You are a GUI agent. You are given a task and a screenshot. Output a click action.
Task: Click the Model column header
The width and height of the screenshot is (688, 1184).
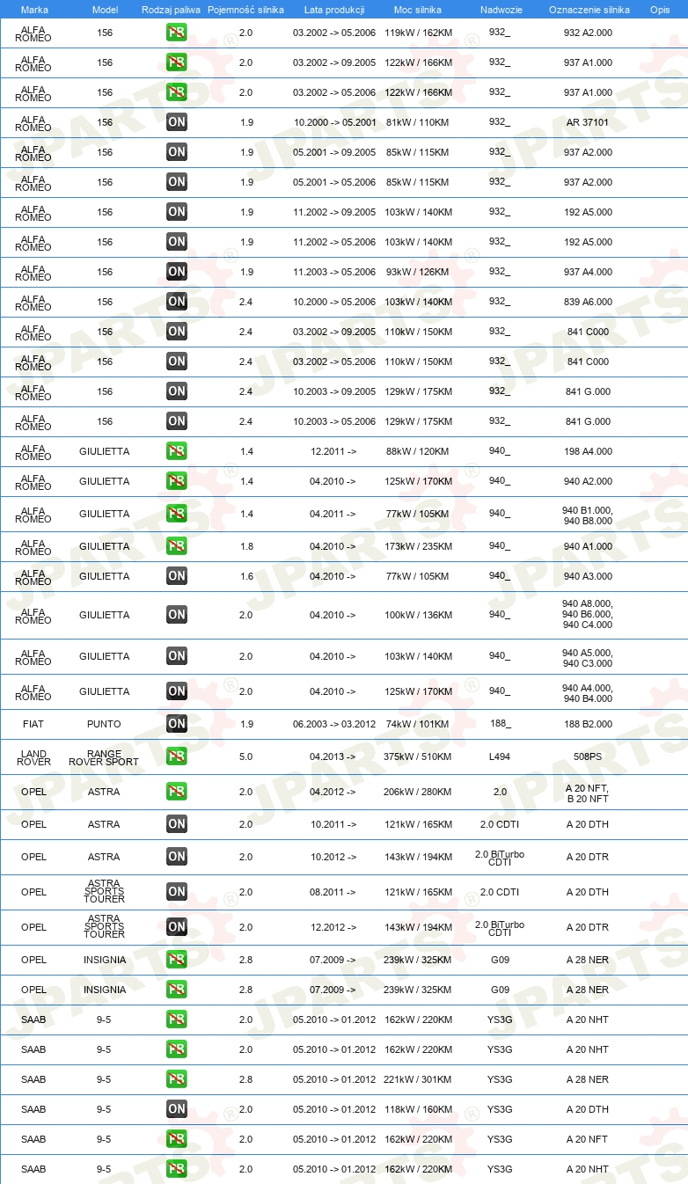105,10
